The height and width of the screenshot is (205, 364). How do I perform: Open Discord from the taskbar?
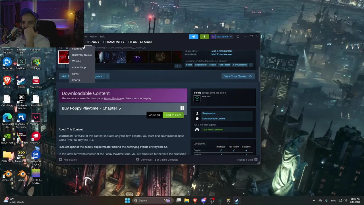(203, 200)
